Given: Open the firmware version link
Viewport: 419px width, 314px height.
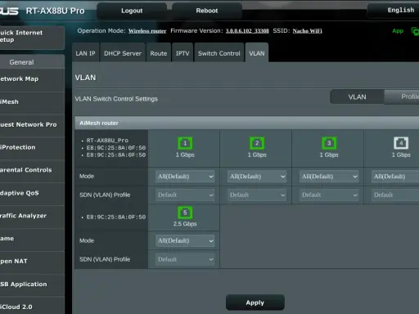Looking at the screenshot, I should 247,31.
